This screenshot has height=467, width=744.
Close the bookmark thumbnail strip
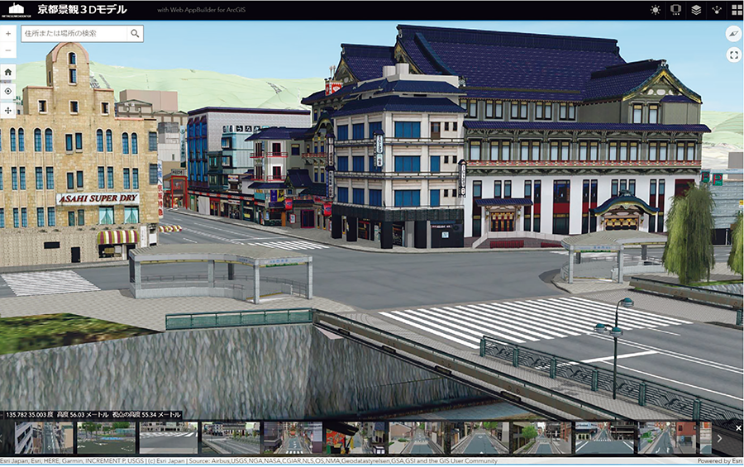click(738, 427)
